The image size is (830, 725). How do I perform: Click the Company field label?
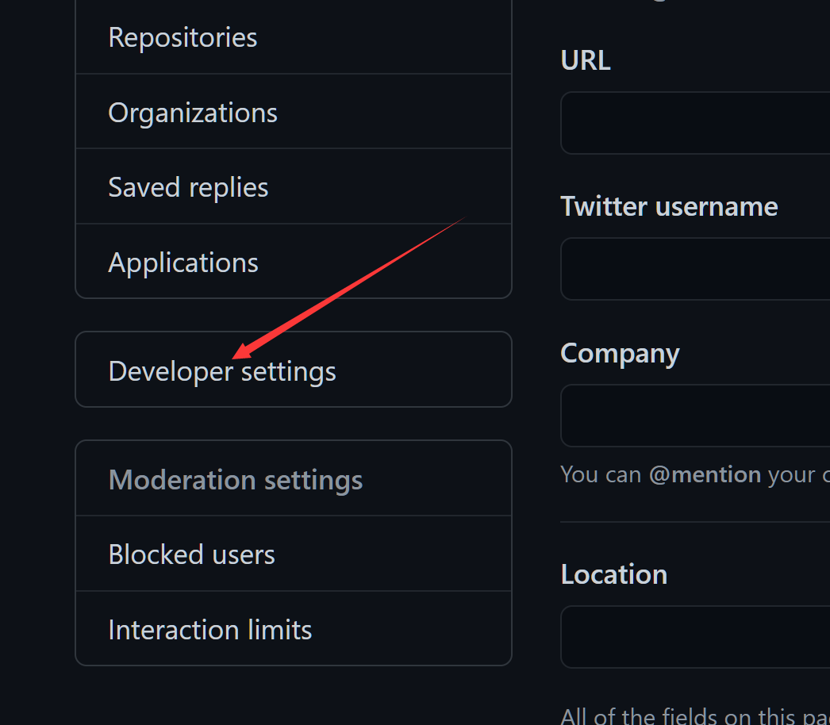(x=620, y=353)
